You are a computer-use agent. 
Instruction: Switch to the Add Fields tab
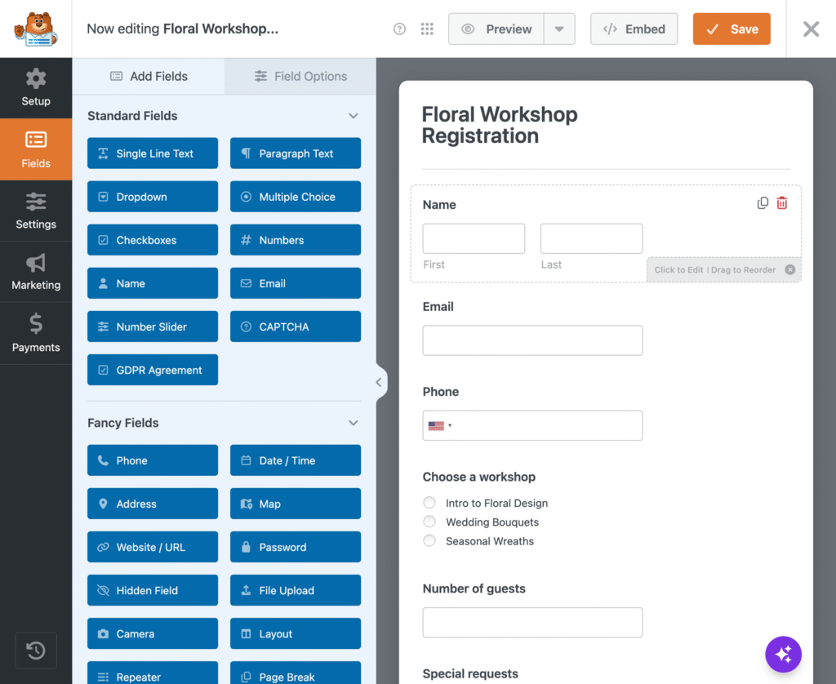pyautogui.click(x=149, y=76)
